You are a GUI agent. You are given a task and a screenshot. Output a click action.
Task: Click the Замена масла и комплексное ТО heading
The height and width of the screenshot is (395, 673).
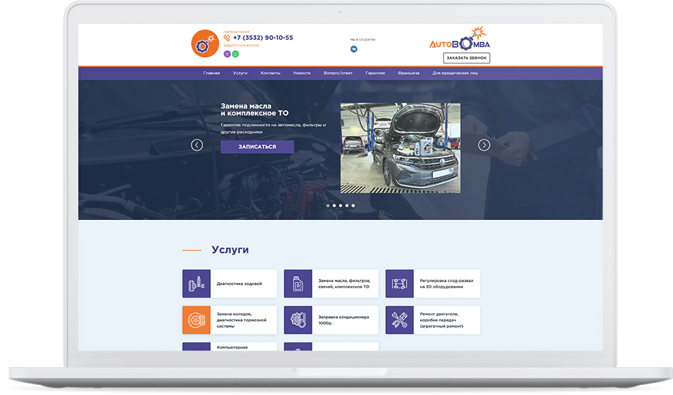(254, 110)
